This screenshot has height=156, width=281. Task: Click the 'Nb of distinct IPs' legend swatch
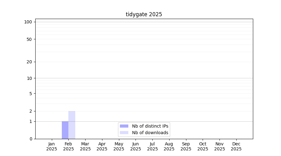[124, 126]
